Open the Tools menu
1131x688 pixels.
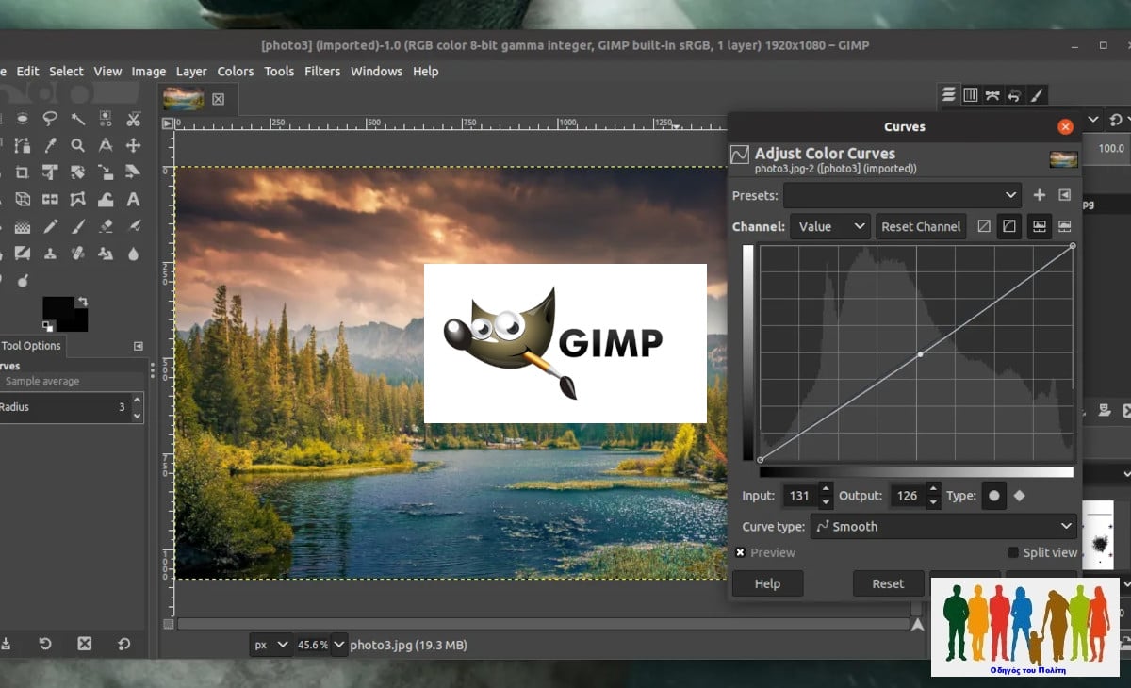point(279,71)
